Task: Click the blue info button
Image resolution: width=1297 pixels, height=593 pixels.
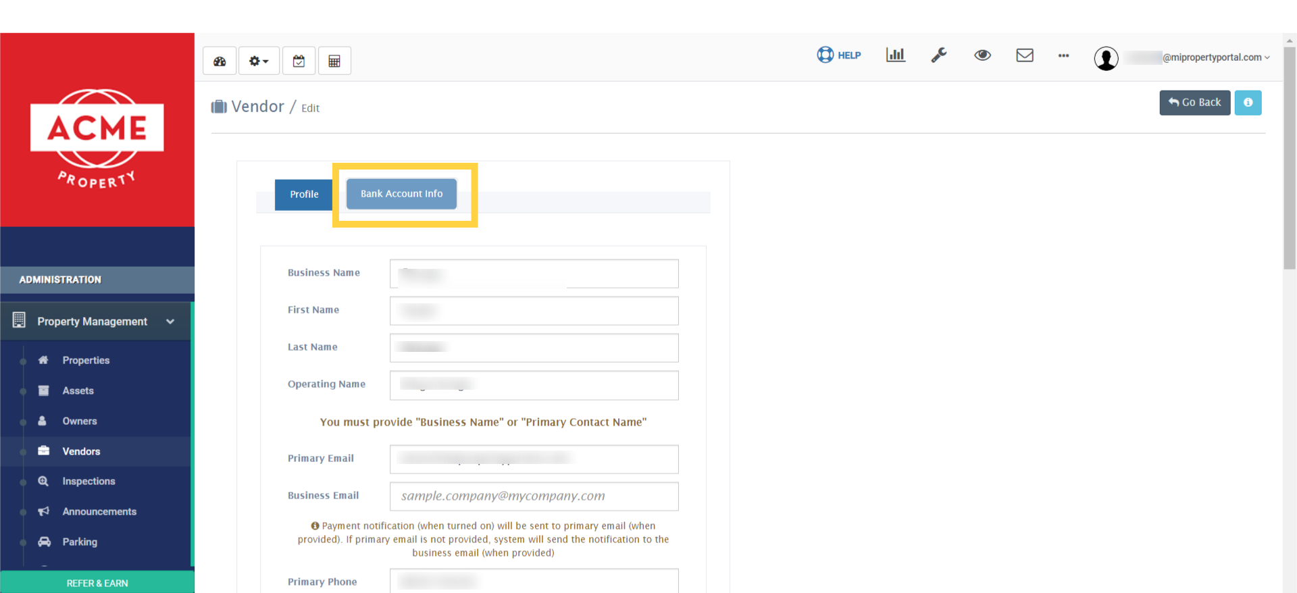Action: (1248, 103)
